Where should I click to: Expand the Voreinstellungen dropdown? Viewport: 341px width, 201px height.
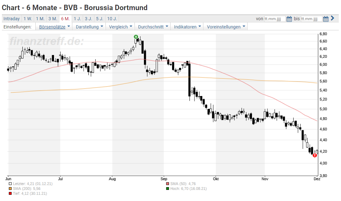225,27
